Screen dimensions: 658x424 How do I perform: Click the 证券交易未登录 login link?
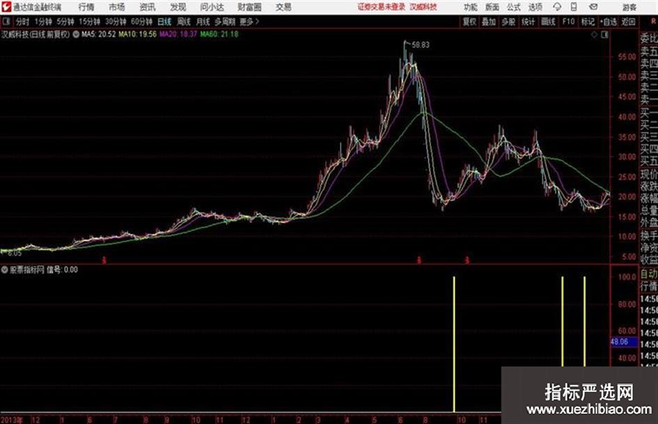coord(382,7)
